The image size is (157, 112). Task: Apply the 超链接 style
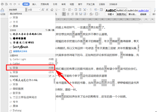[x=143, y=12]
